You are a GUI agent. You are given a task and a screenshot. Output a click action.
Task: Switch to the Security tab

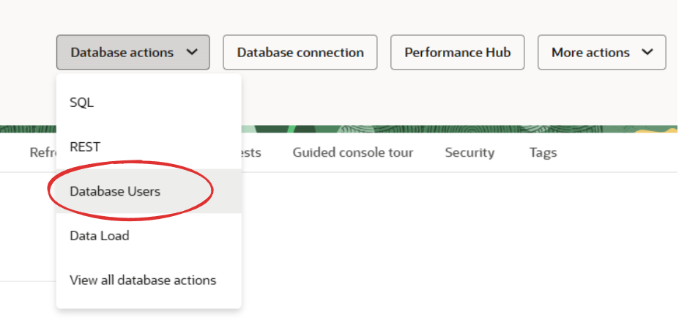(469, 152)
